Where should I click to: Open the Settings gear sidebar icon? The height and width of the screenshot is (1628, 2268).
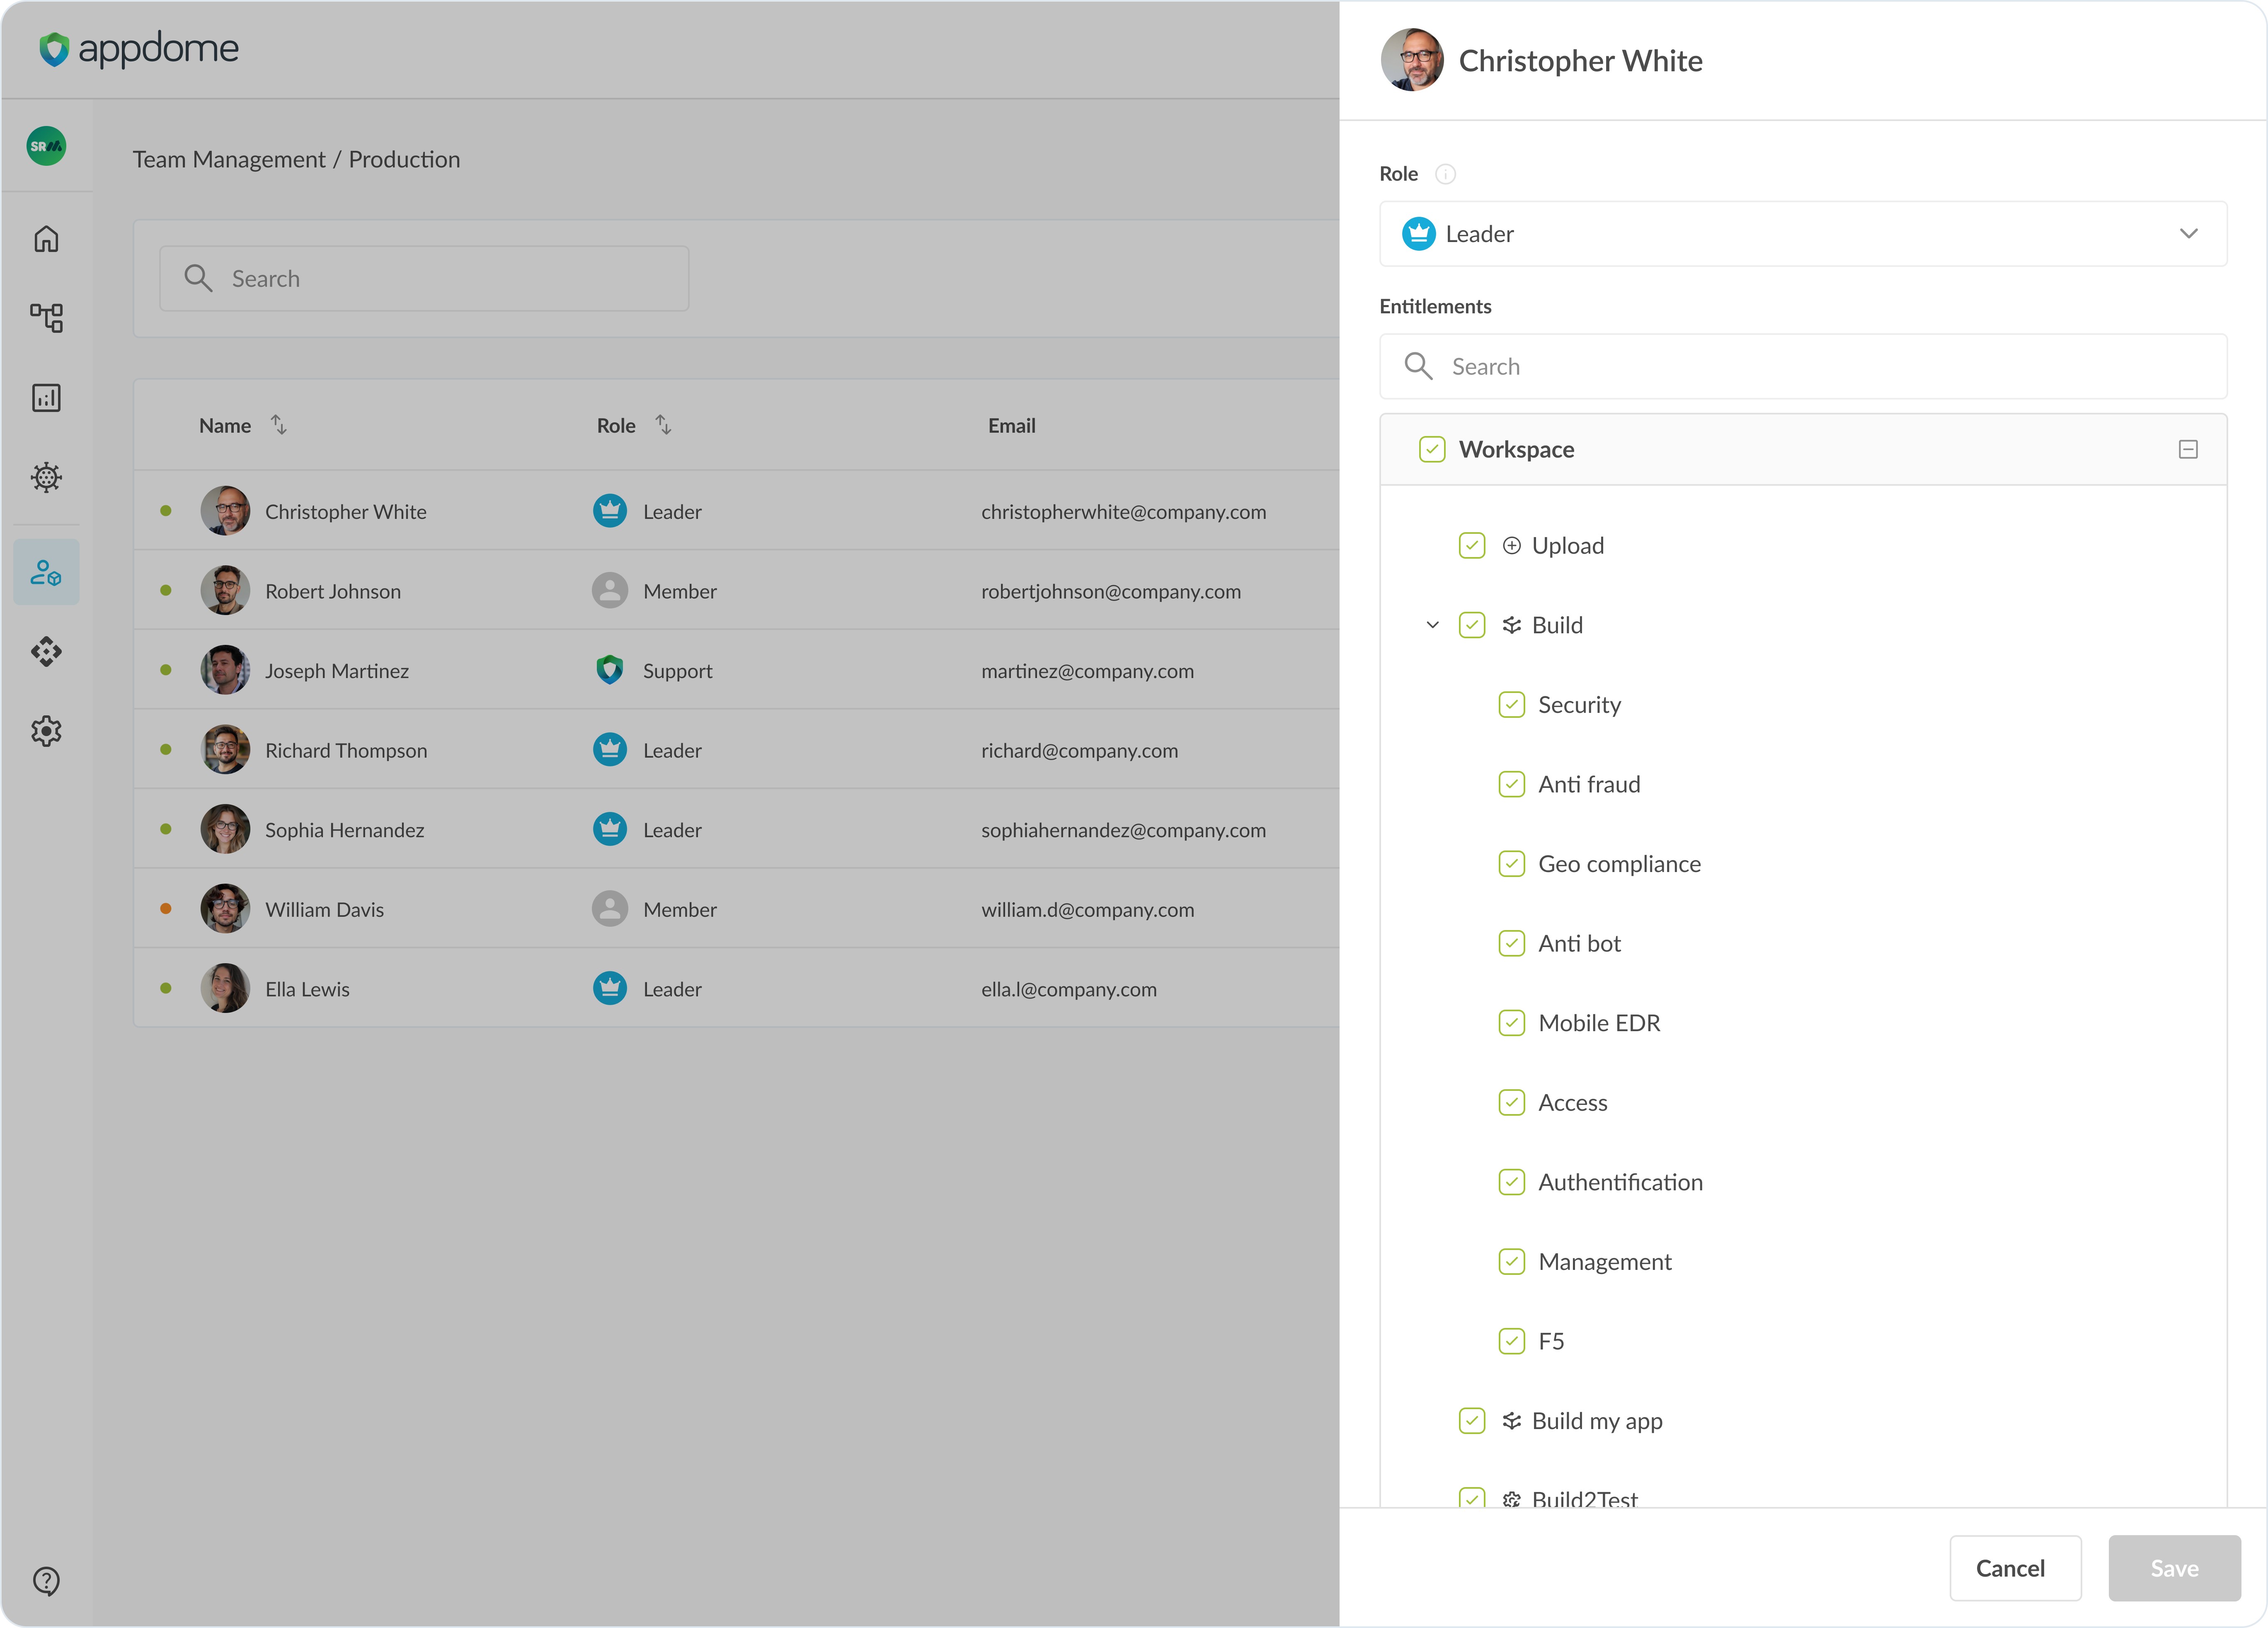click(46, 731)
